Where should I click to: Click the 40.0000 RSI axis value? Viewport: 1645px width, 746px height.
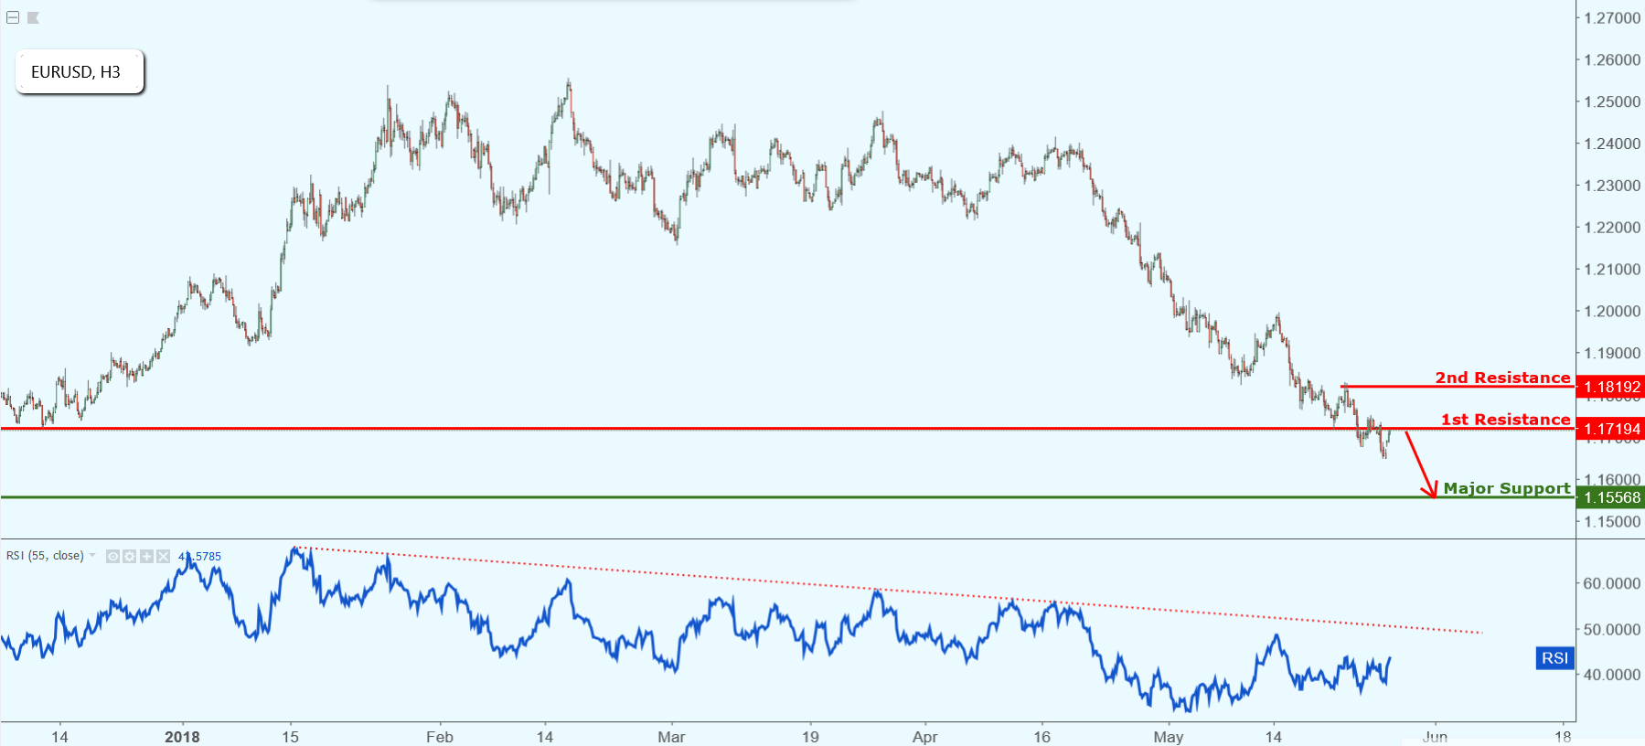point(1612,675)
